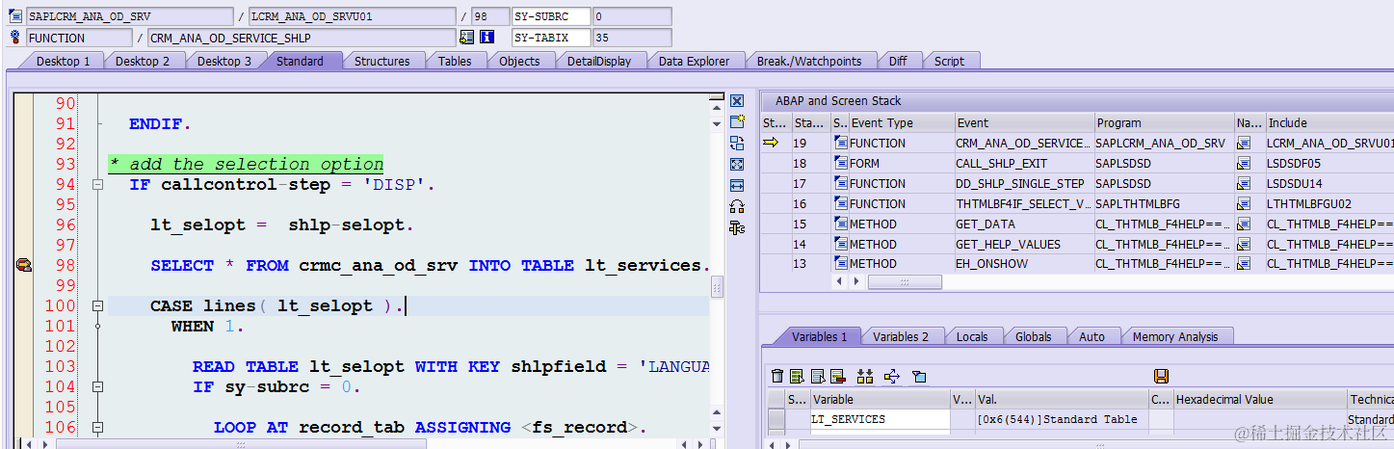Open the Tables tab
Viewport: 1394px width, 449px height.
[x=455, y=61]
